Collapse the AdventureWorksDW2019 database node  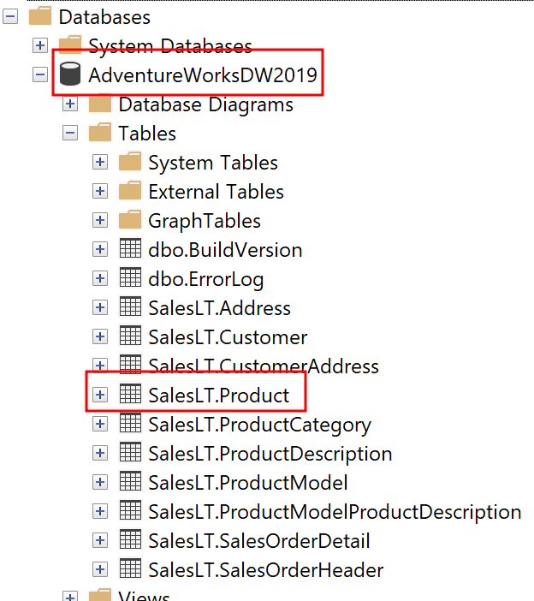pos(40,74)
